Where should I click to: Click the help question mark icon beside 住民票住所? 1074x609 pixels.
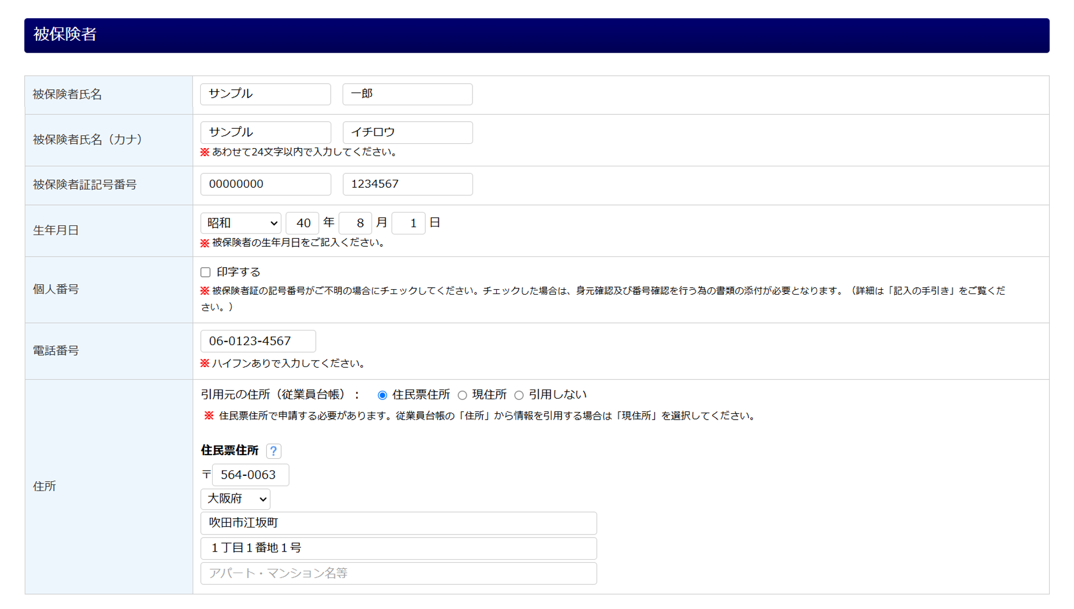click(x=273, y=451)
